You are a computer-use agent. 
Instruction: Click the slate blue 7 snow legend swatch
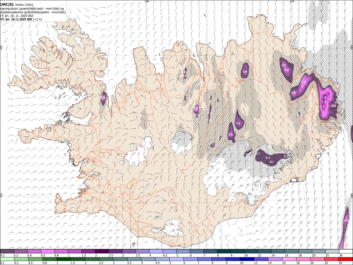click(210, 251)
